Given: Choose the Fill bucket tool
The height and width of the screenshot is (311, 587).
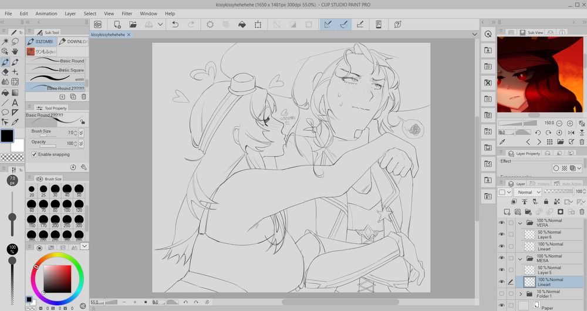Looking at the screenshot, I should coord(5,92).
